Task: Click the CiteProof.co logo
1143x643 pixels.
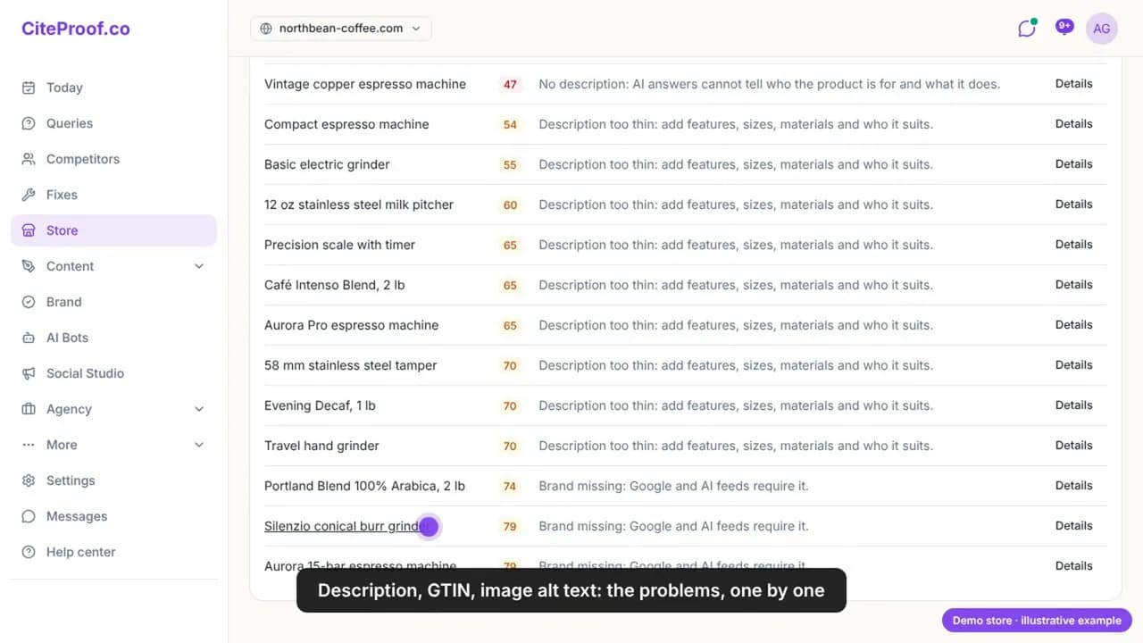Action: (76, 29)
